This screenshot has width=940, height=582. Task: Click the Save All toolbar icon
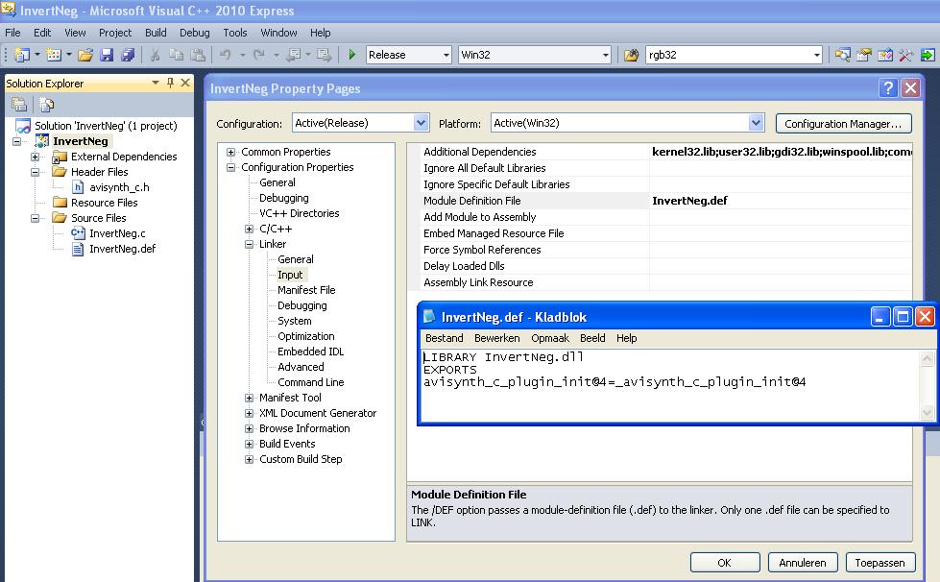[x=128, y=55]
